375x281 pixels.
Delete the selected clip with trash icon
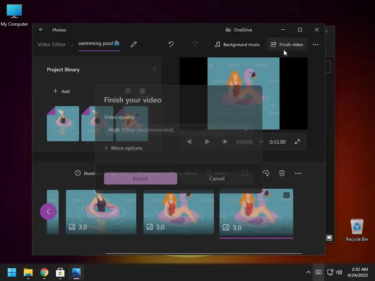tap(282, 173)
